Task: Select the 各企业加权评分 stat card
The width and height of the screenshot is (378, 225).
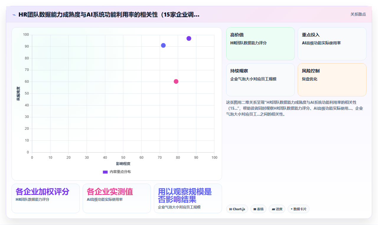Action: click(x=45, y=198)
